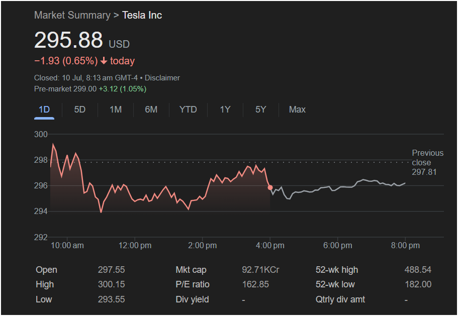Screen dimensions: 458x316
Task: Click the Previous close 297.81 label
Action: [427, 163]
